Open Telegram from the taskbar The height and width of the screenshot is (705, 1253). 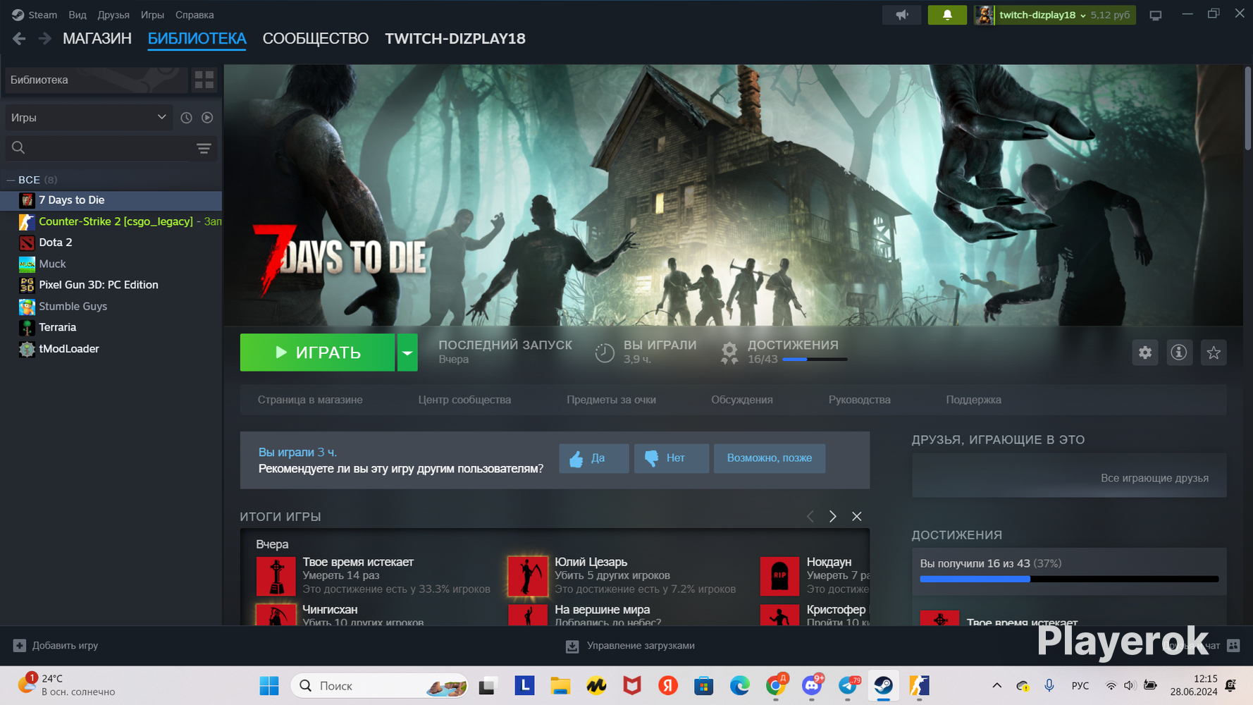coord(848,686)
